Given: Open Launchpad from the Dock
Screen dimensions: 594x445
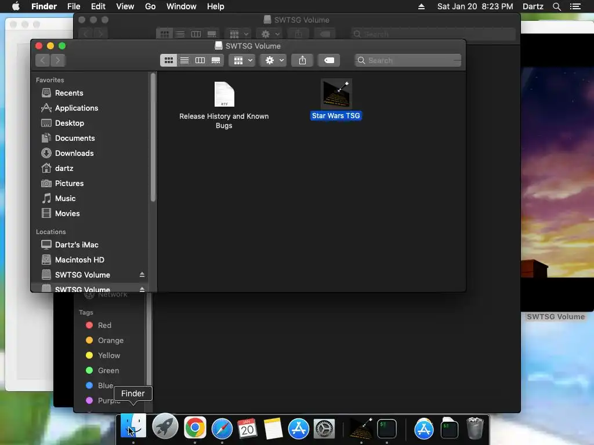Looking at the screenshot, I should click(x=165, y=427).
